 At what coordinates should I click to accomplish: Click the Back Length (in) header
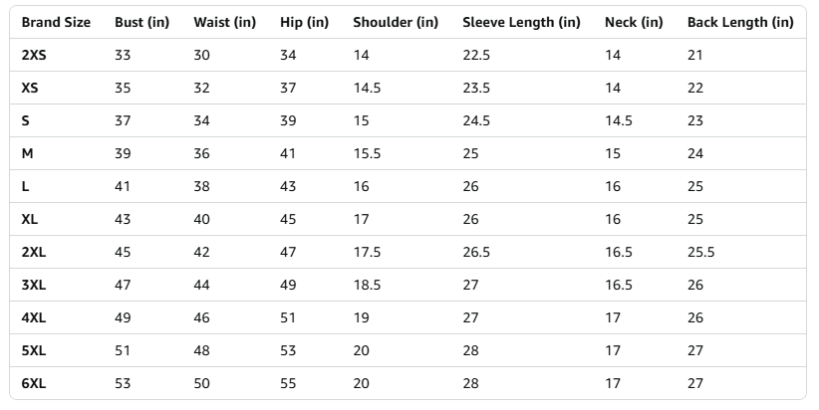point(741,22)
